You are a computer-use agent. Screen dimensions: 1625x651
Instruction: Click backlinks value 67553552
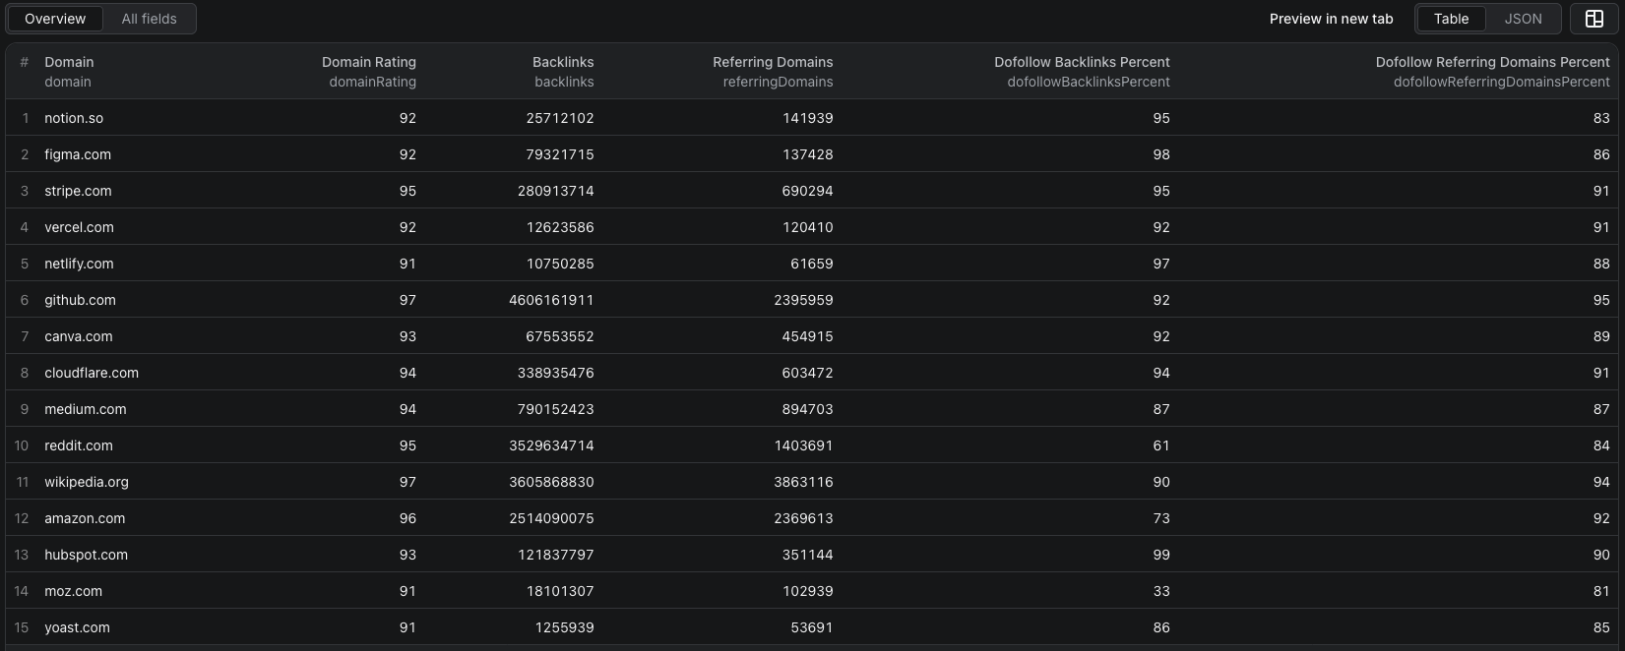(560, 336)
